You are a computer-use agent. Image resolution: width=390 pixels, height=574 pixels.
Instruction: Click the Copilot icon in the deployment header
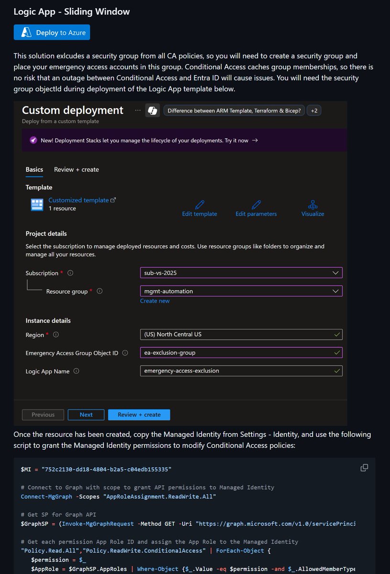[152, 110]
